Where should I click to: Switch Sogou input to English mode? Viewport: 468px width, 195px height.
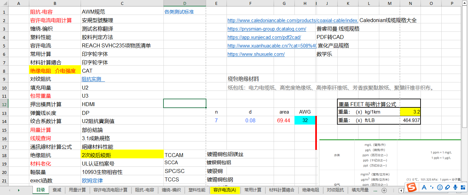tap(424, 188)
